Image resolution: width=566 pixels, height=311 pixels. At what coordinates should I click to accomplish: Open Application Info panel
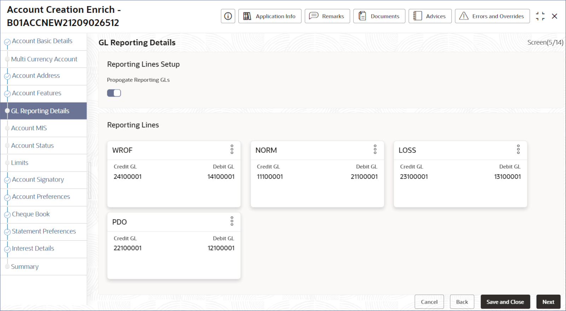point(270,16)
